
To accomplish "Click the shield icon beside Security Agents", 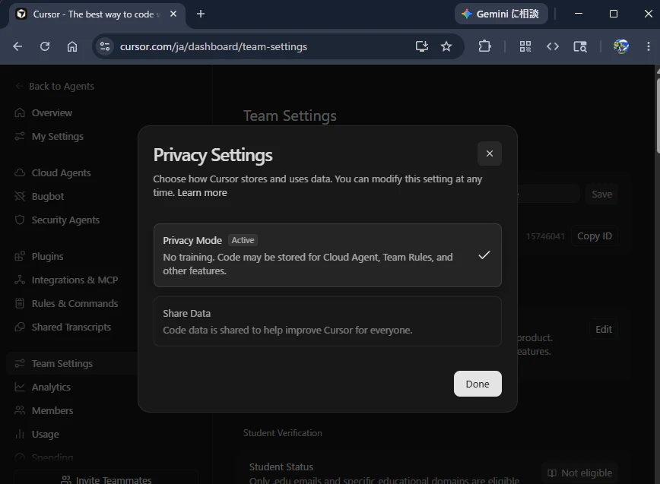I will pyautogui.click(x=20, y=220).
